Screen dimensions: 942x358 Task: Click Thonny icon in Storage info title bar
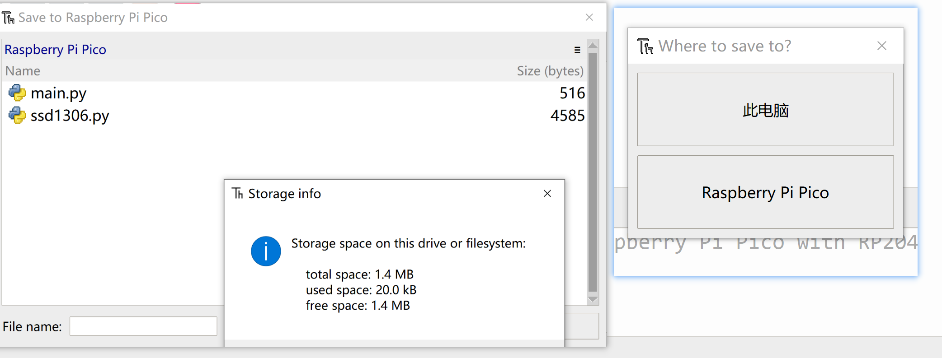pyautogui.click(x=238, y=194)
